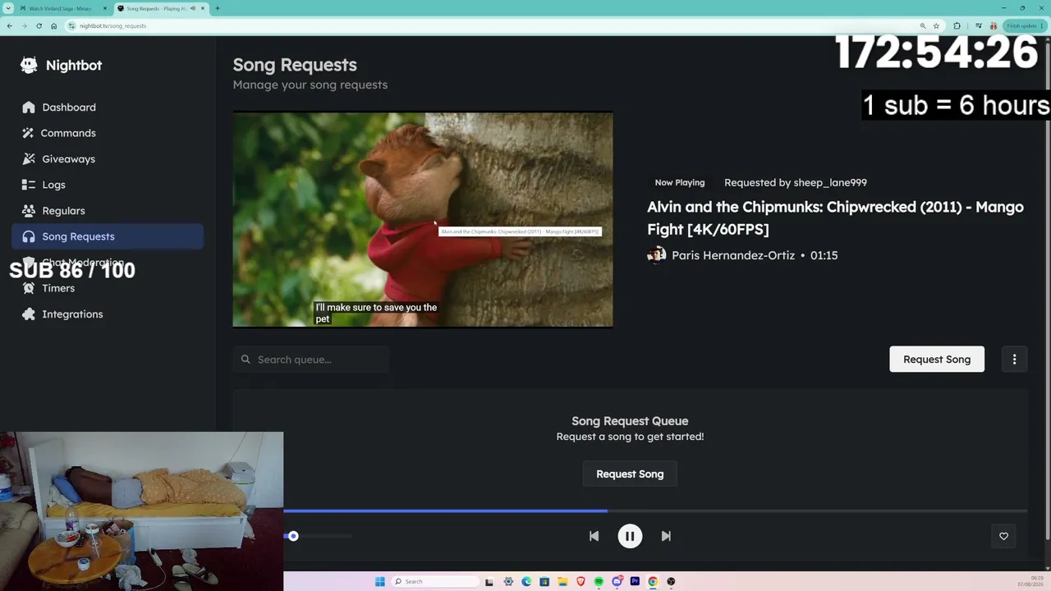
Task: Mute the Song Requests tab audio icon
Action: pos(192,8)
